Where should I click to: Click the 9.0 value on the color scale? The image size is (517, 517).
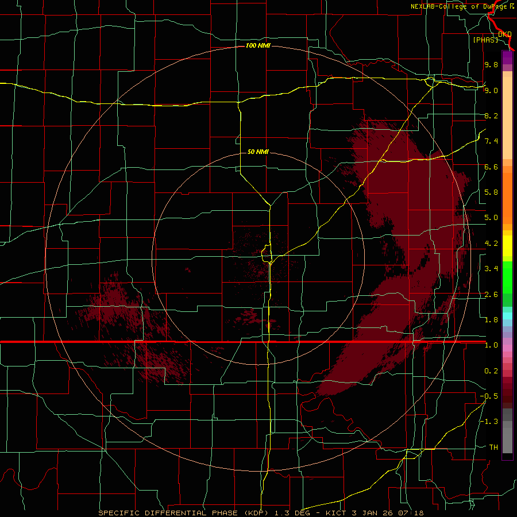pyautogui.click(x=491, y=90)
